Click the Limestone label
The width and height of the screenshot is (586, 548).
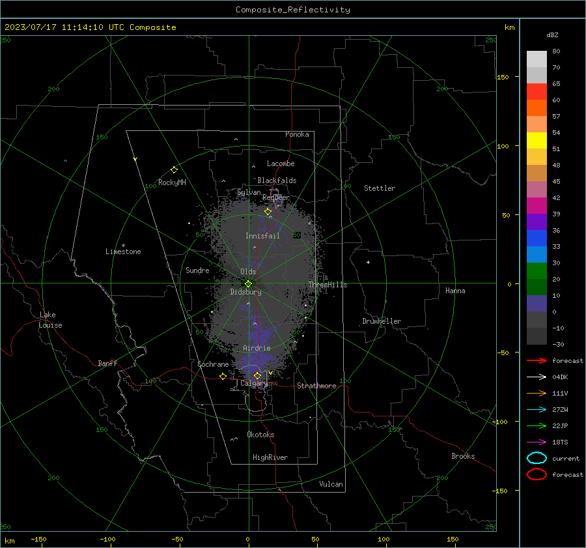[x=123, y=252]
